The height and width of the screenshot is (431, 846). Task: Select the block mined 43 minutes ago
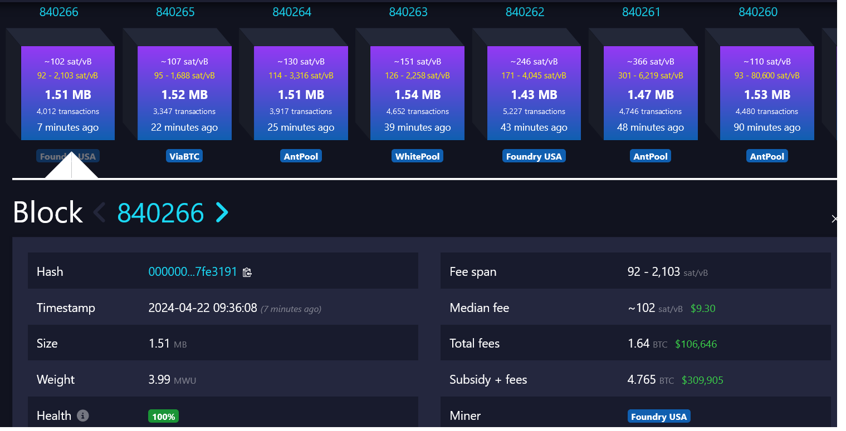tap(534, 93)
